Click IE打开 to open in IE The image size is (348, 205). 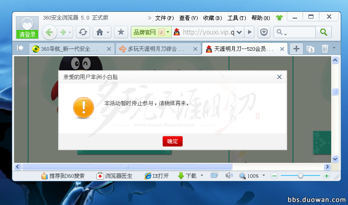coord(157,176)
